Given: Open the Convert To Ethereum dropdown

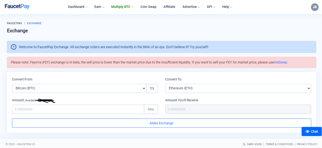Looking at the screenshot, I should point(238,88).
